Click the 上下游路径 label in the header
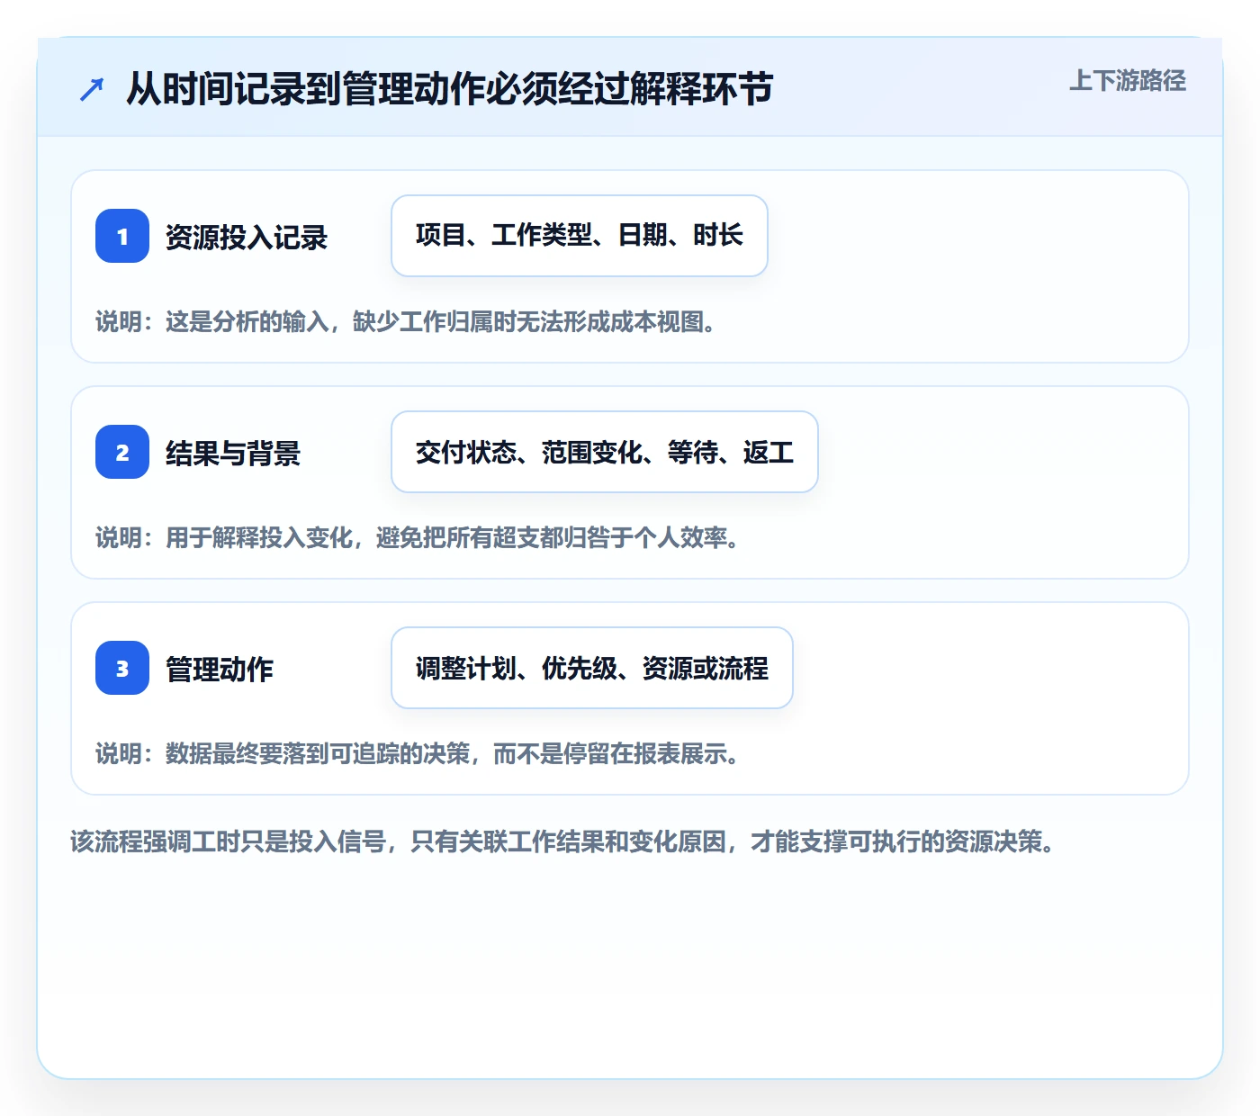Image resolution: width=1260 pixels, height=1116 pixels. [x=1128, y=81]
